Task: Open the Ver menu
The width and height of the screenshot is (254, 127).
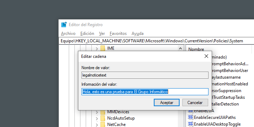Action: tap(102, 34)
